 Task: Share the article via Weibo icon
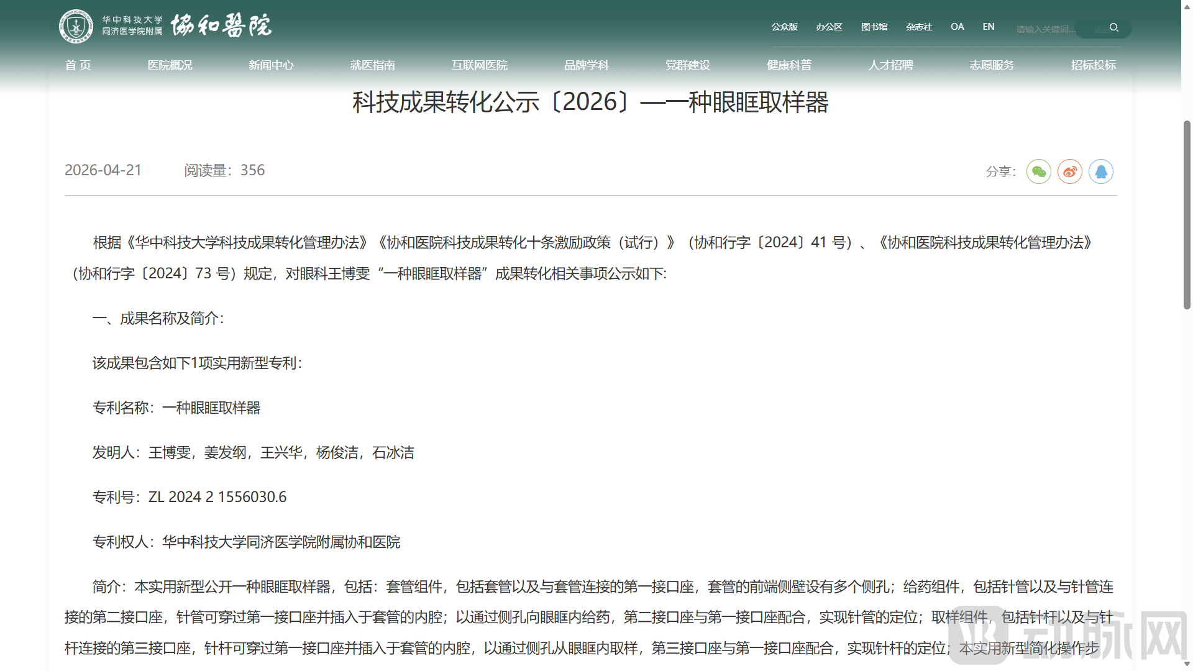coord(1070,171)
